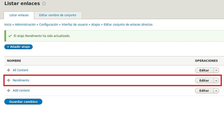Click the star icon beside Listar enlaces title

[x=44, y=3]
